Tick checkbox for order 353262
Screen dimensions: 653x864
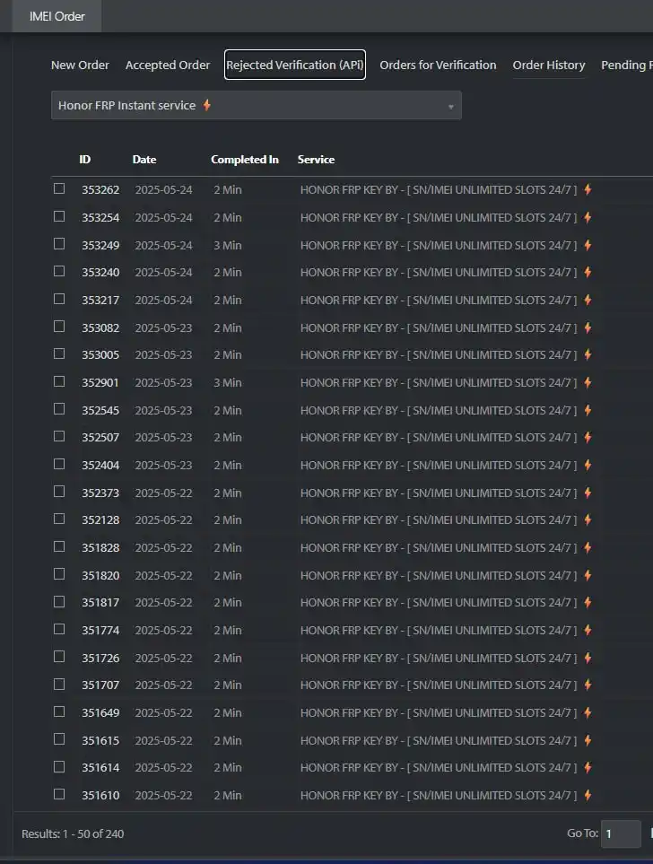pyautogui.click(x=59, y=188)
